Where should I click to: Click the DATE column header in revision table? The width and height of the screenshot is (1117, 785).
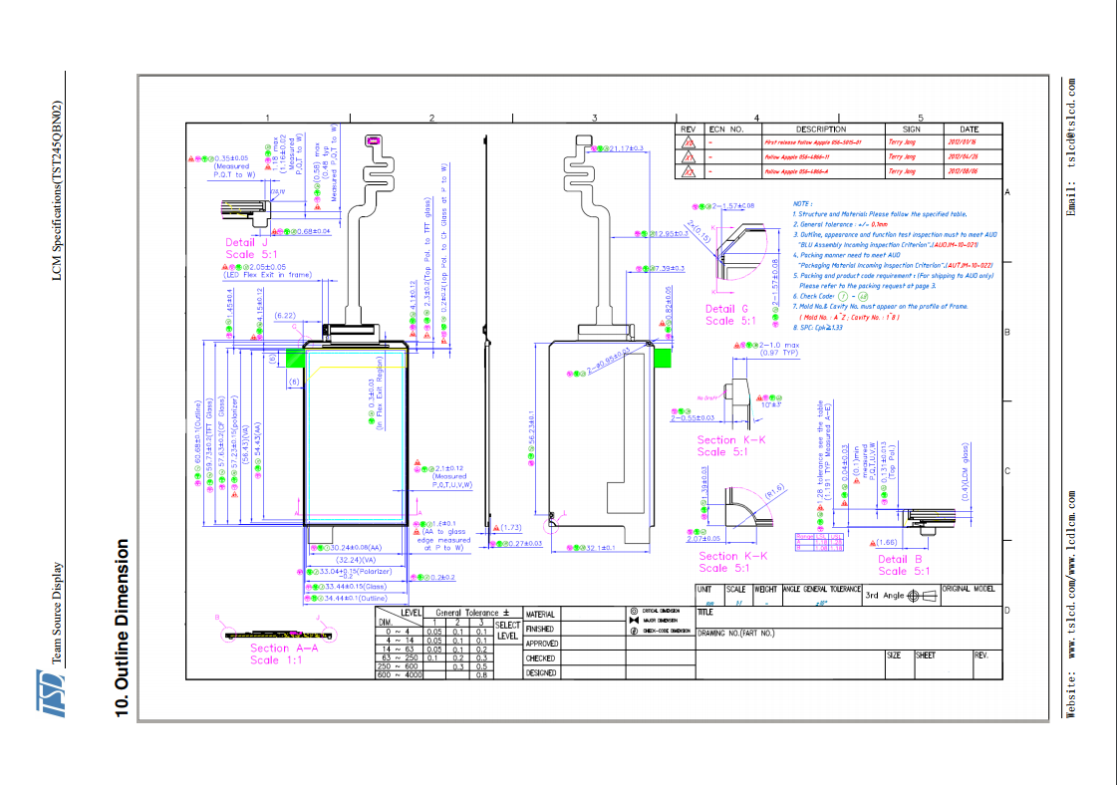pyautogui.click(x=969, y=130)
